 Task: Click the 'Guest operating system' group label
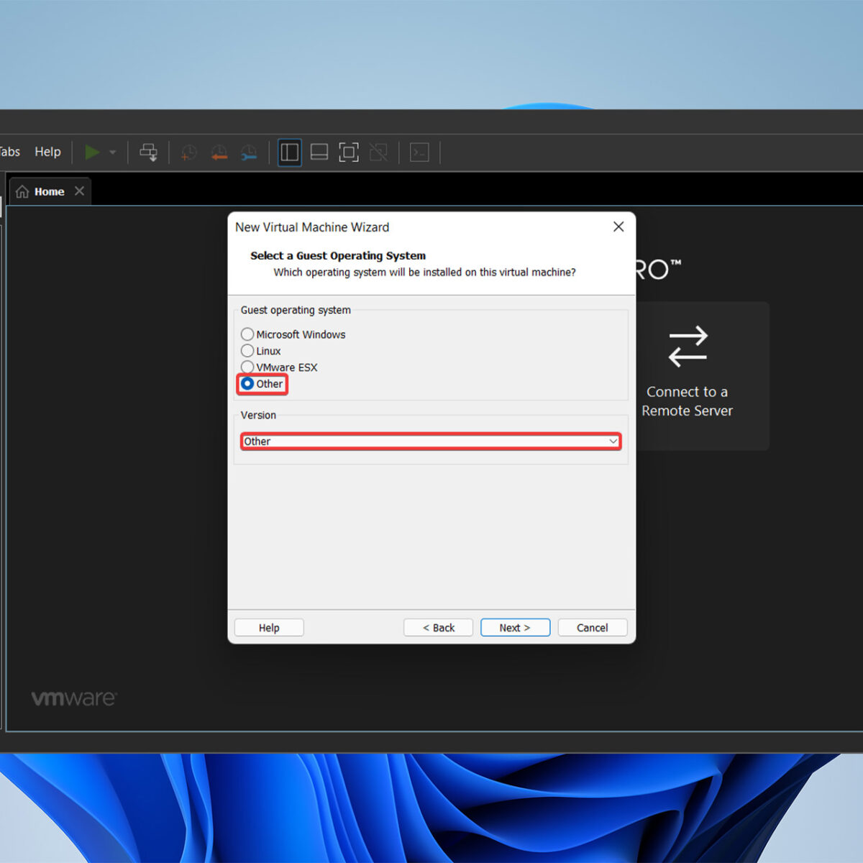(296, 310)
